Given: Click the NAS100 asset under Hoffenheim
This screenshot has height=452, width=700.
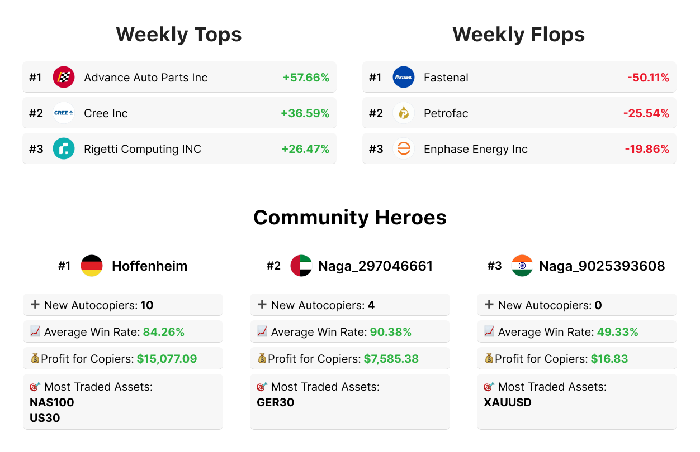Looking at the screenshot, I should (x=52, y=402).
